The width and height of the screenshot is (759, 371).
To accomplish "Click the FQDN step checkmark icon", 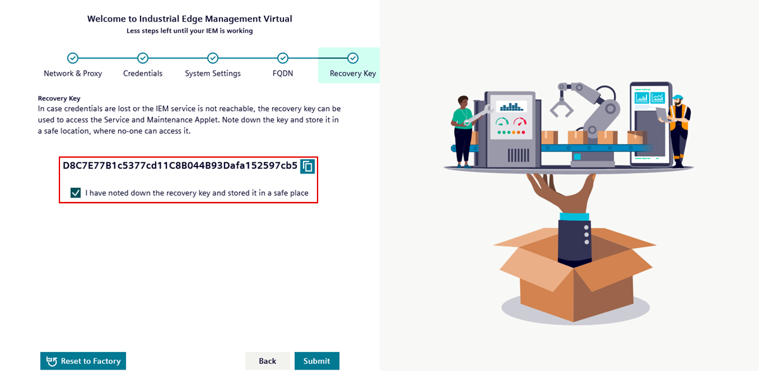I will tap(283, 57).
